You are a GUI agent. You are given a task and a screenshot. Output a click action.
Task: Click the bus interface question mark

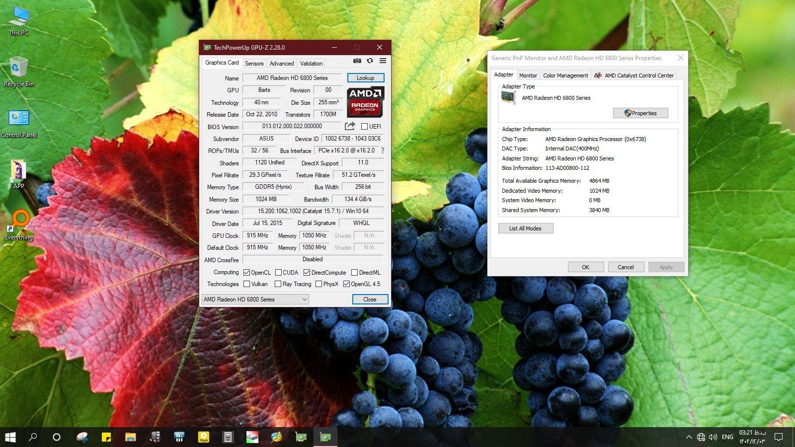382,150
